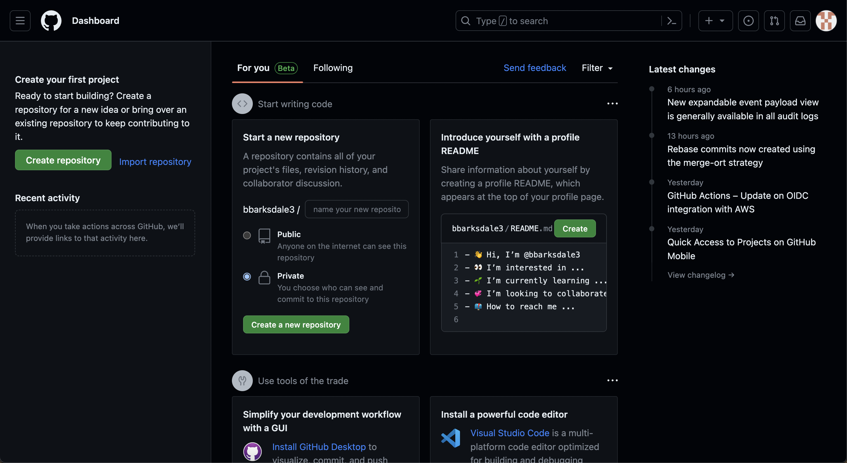Switch to the Following tab
This screenshot has width=847, height=463.
point(333,67)
